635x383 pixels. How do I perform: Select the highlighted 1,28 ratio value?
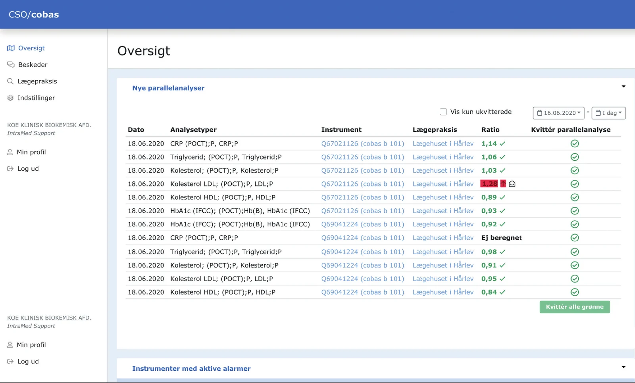489,184
